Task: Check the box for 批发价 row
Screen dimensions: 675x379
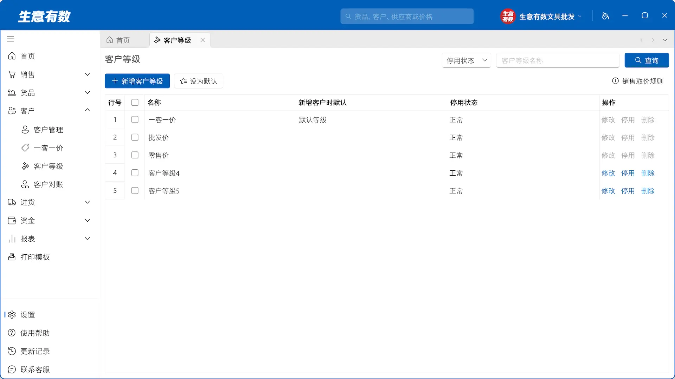Action: [135, 137]
